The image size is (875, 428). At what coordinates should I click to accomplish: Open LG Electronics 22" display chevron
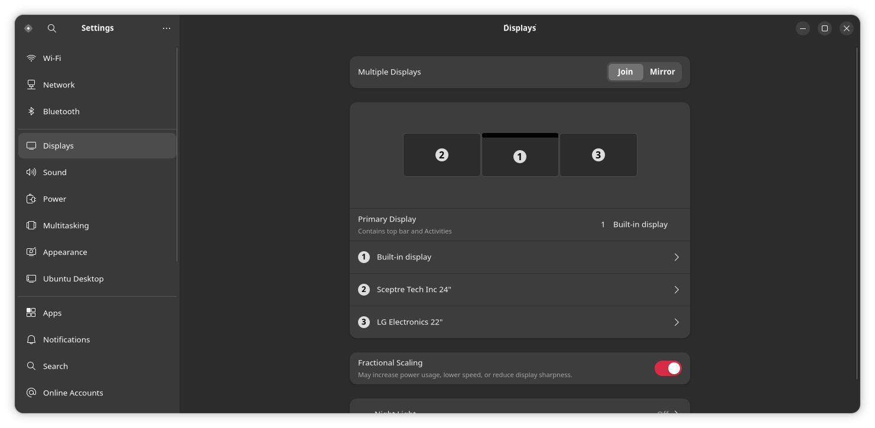tap(676, 322)
